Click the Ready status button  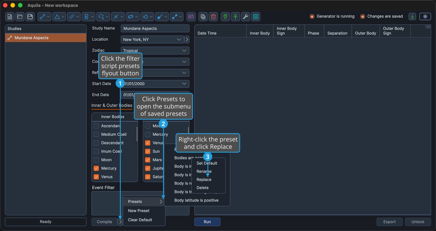46,222
